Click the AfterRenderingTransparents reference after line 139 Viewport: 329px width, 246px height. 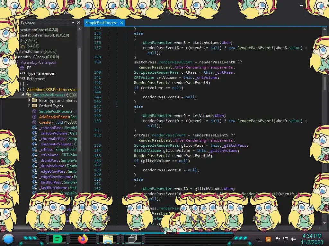203,67
